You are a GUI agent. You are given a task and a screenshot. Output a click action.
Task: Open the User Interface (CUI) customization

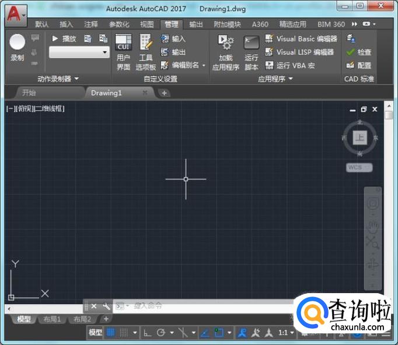click(123, 43)
